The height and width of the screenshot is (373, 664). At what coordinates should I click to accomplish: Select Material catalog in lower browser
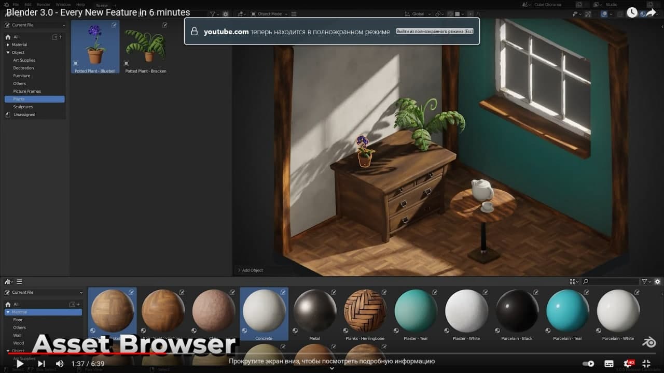point(44,312)
